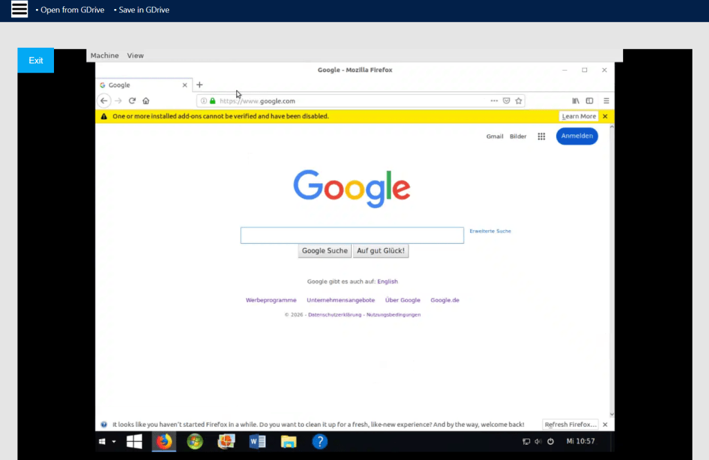The image size is (709, 460).
Task: Open Nutzungsbedingungen link
Action: click(393, 315)
